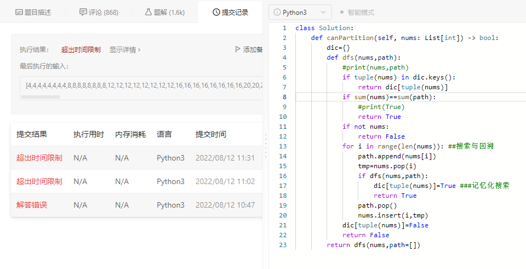Click the info icon beside Python3
This screenshot has width=526, height=269.
pyautogui.click(x=277, y=12)
